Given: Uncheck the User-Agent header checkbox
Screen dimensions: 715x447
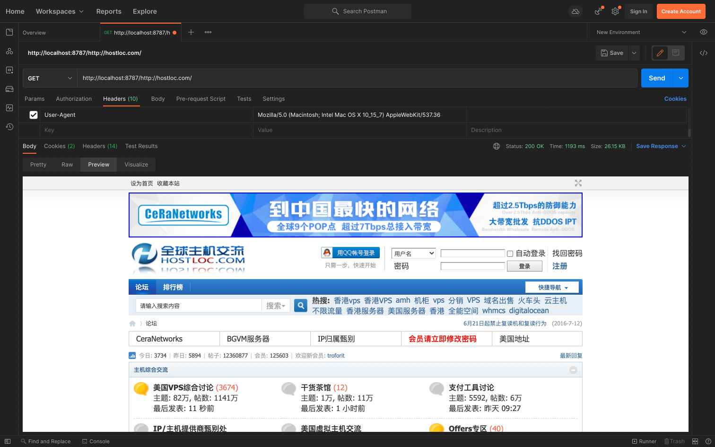Looking at the screenshot, I should click(x=34, y=115).
